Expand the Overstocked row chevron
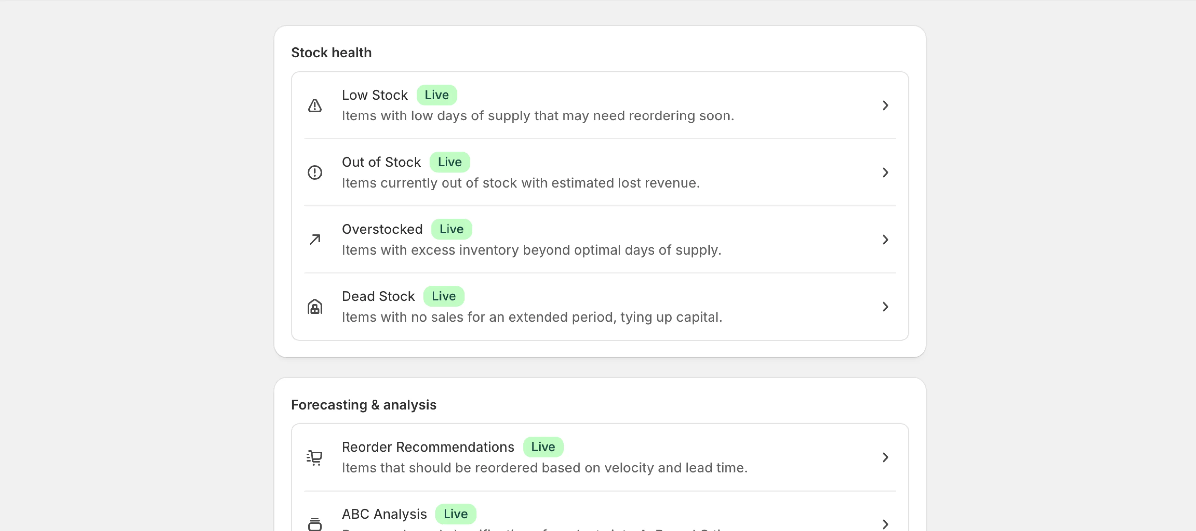 pos(885,239)
